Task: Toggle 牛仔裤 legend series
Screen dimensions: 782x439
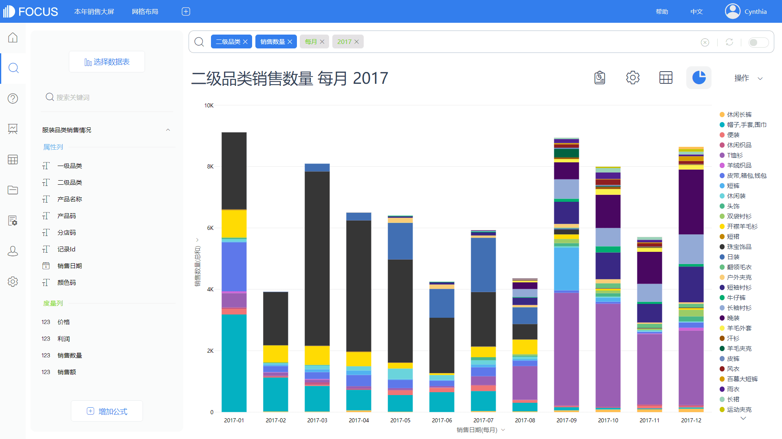Action: (733, 298)
